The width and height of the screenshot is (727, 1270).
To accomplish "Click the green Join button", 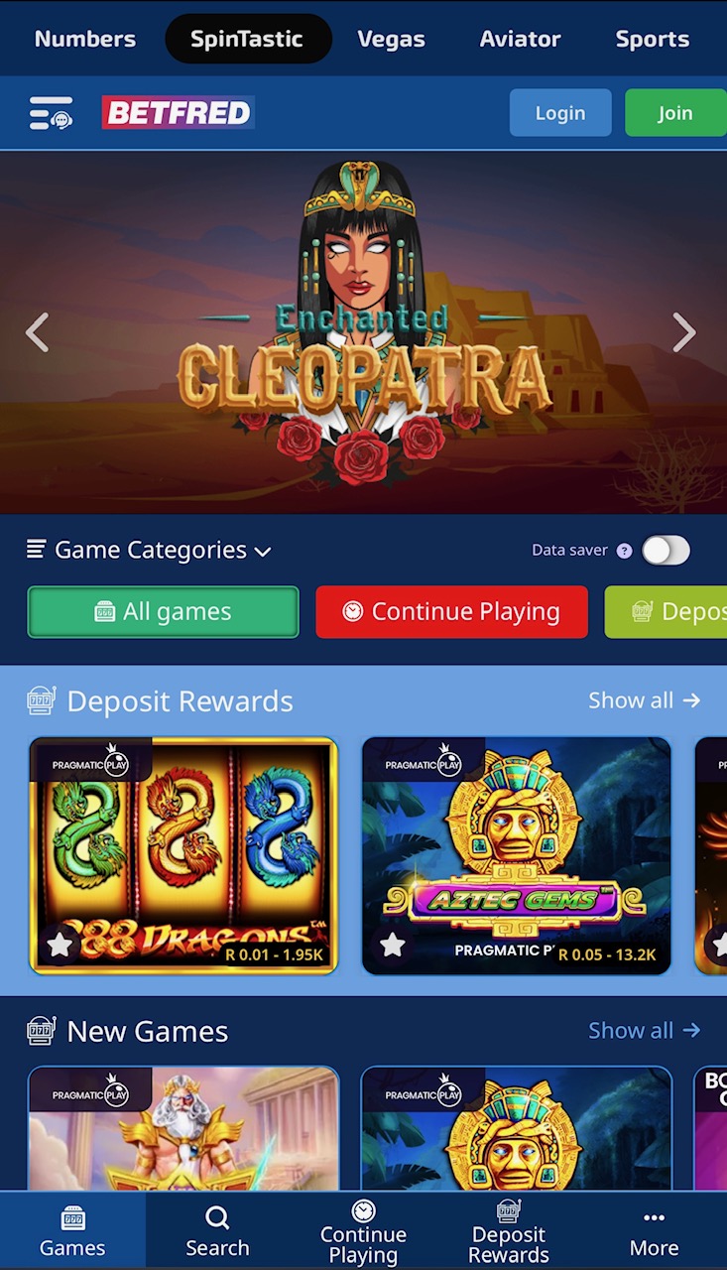I will [675, 113].
